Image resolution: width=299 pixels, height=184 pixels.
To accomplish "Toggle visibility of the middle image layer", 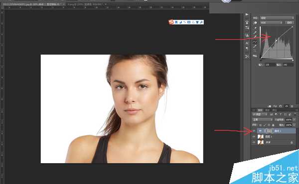I will tap(254, 137).
